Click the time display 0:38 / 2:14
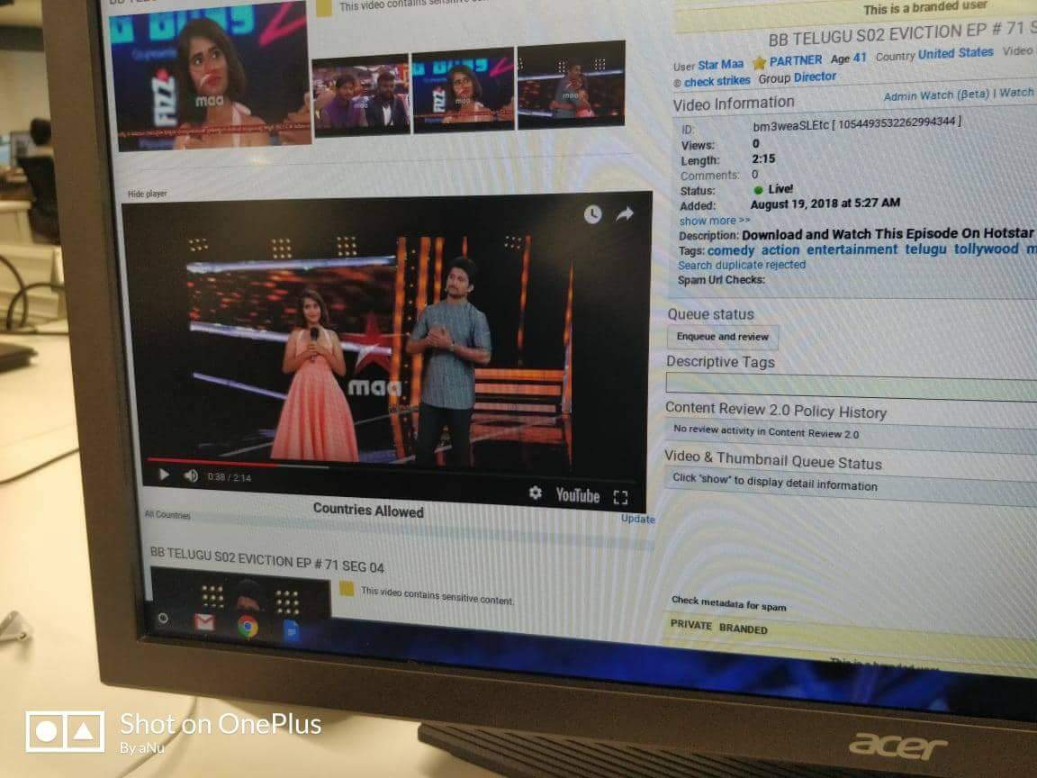 pos(229,477)
